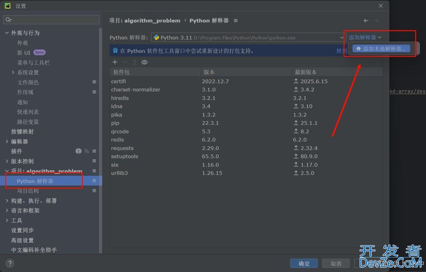Open the 中文编码补全助手 settings page
This screenshot has height=272, width=426.
pos(34,250)
